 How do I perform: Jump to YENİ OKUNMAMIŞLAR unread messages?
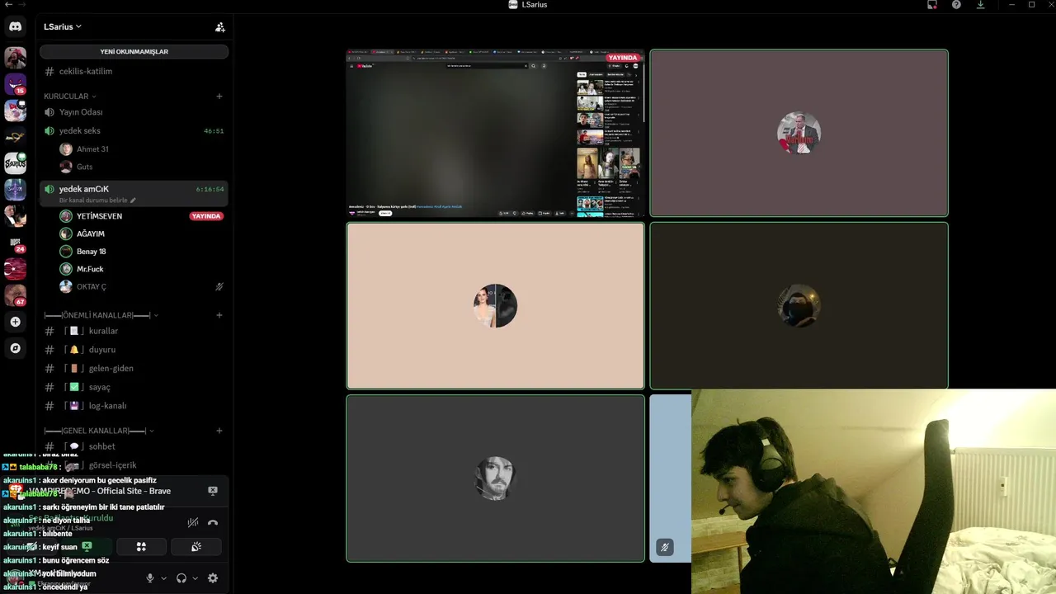[x=134, y=51]
